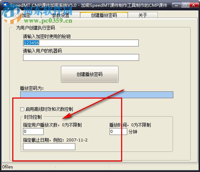Screen dimensions: 200x172
Task: Enable 启用离线时效和次数控制 checkbox
Action: tap(22, 109)
